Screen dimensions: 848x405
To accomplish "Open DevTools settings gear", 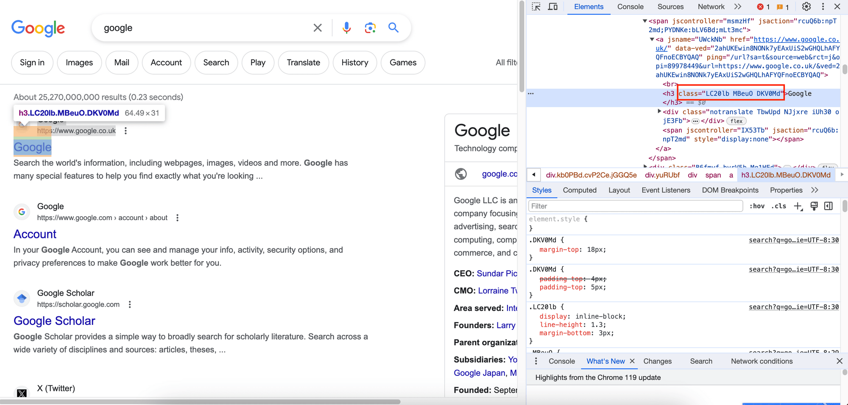I will (x=806, y=7).
